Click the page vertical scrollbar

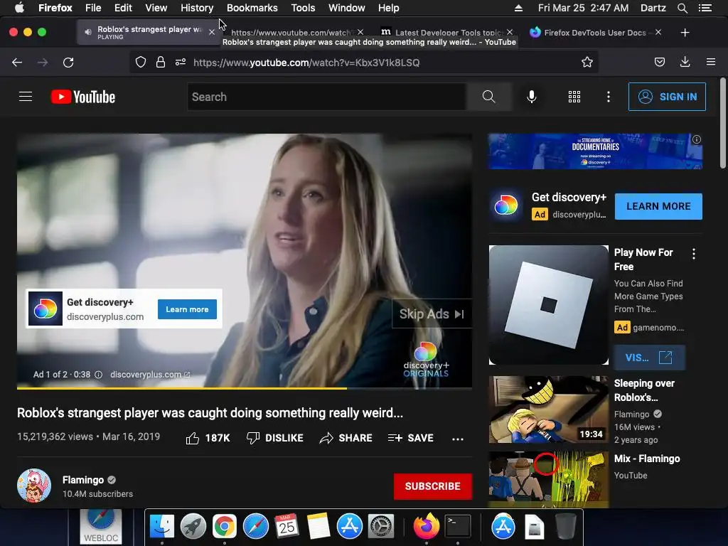pos(722,123)
